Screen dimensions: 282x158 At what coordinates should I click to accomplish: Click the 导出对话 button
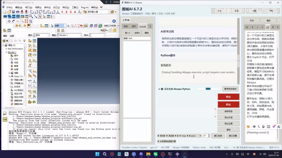click(228, 118)
